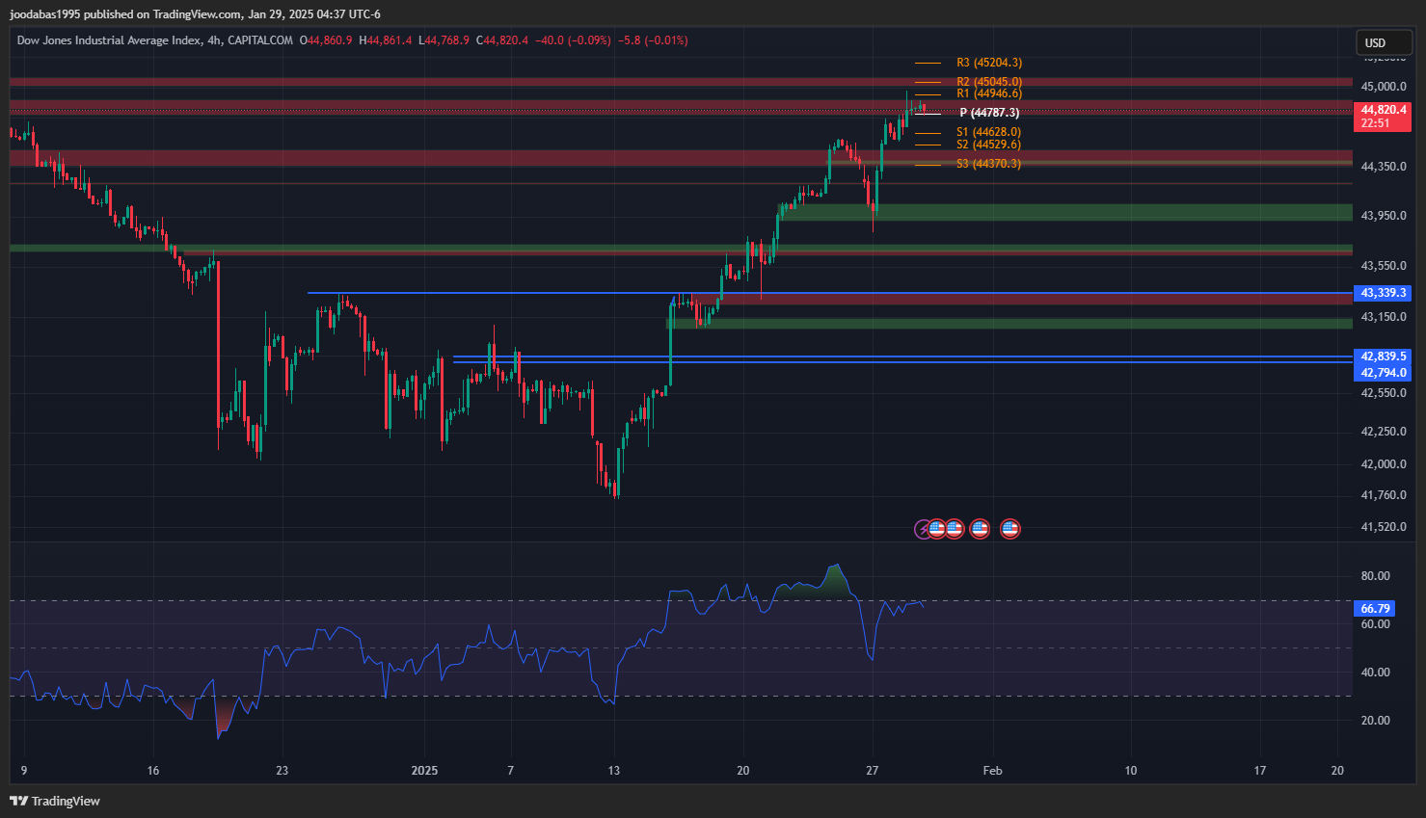The height and width of the screenshot is (818, 1426).
Task: Click the S2 (44529.6) pivot label
Action: [x=988, y=145]
